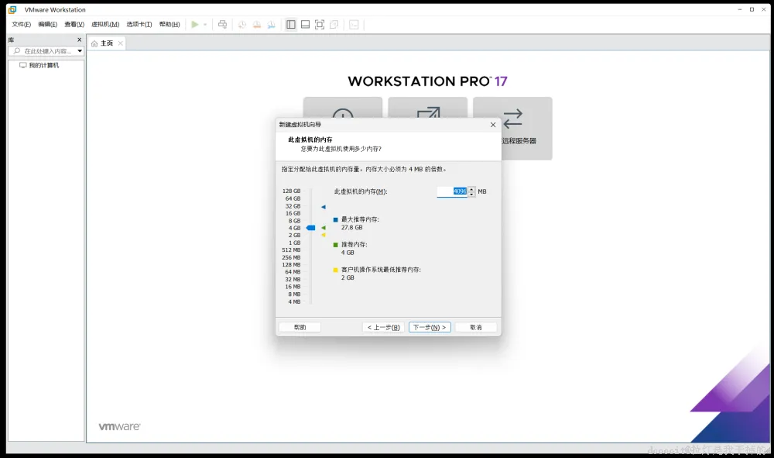This screenshot has height=458, width=774.
Task: Click the 4 MB slider scale label
Action: point(294,301)
